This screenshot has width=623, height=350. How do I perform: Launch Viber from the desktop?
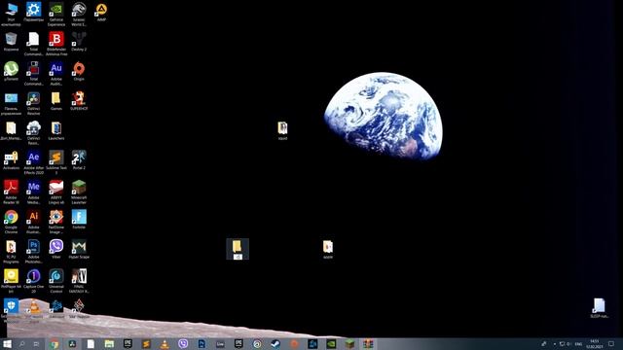[56, 249]
